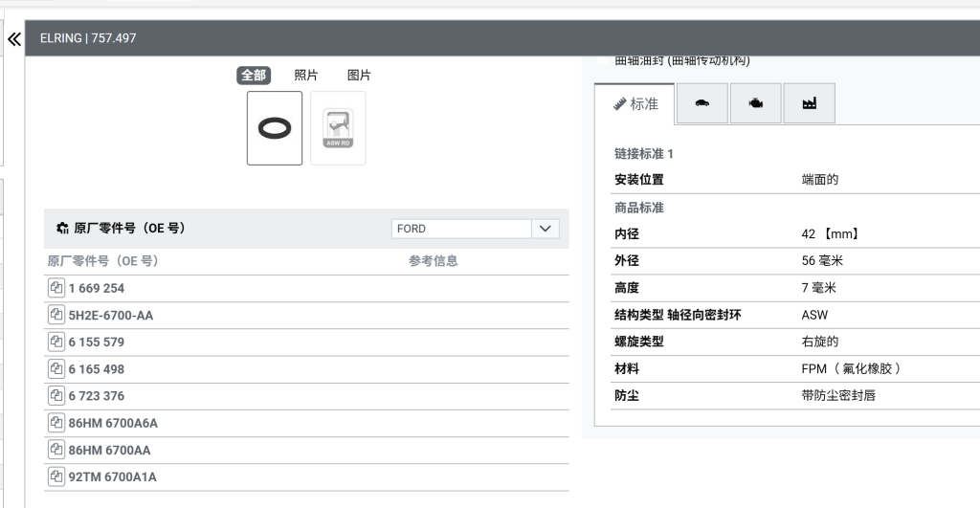Copy part number 92TM 6700A1A

[56, 476]
